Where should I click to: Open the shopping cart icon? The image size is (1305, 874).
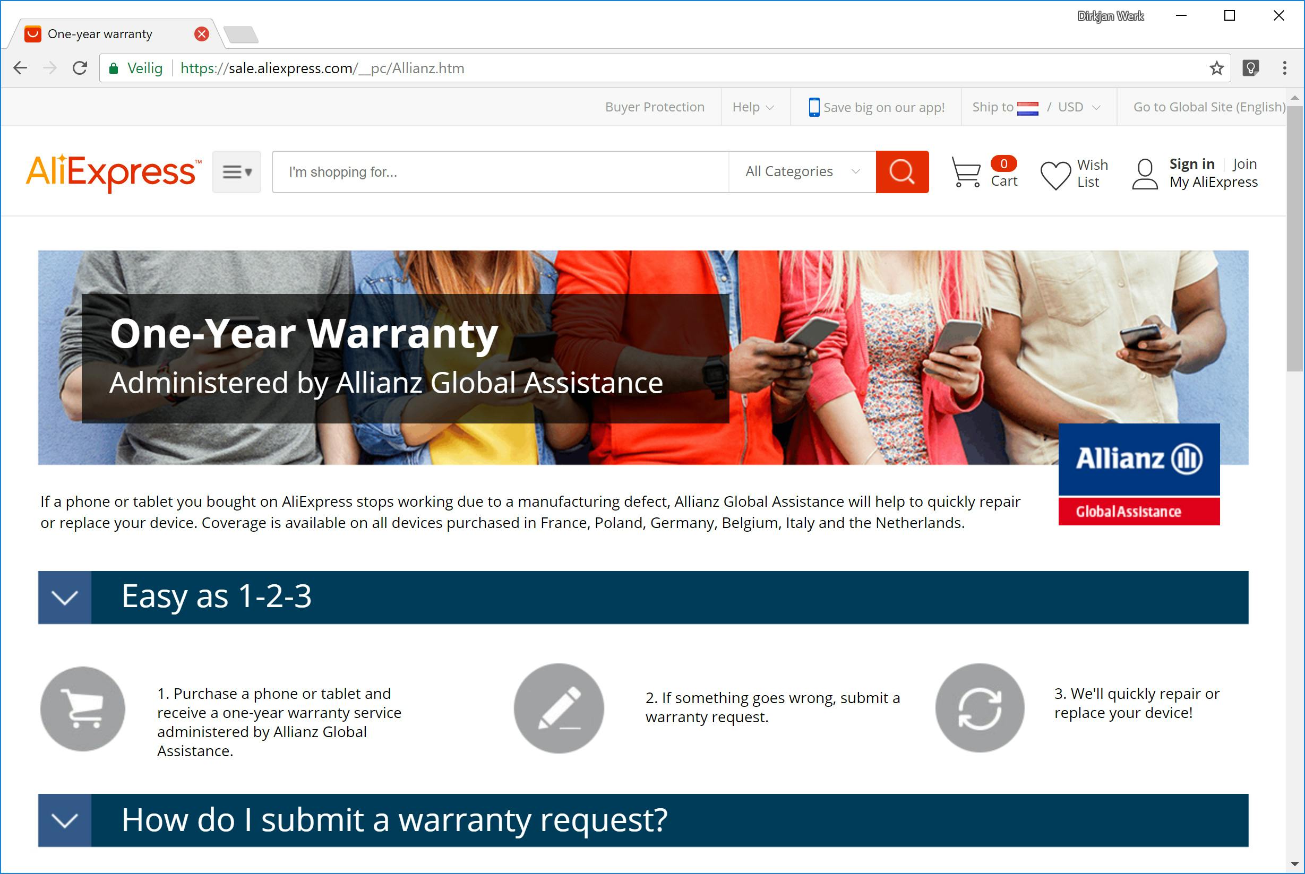[x=965, y=172]
